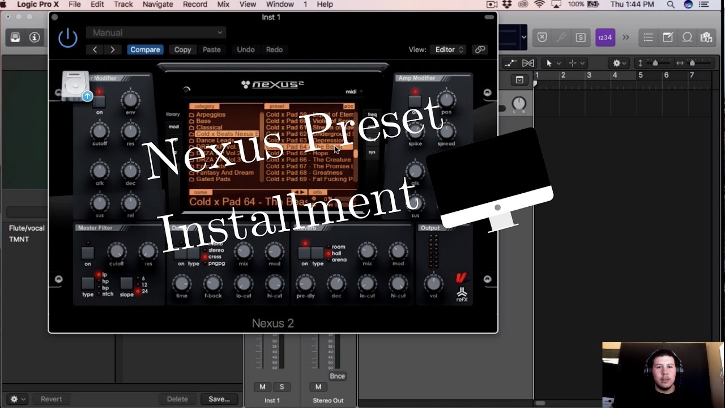Open the Mix menu
Viewport: 725px width, 408px height.
tap(223, 5)
